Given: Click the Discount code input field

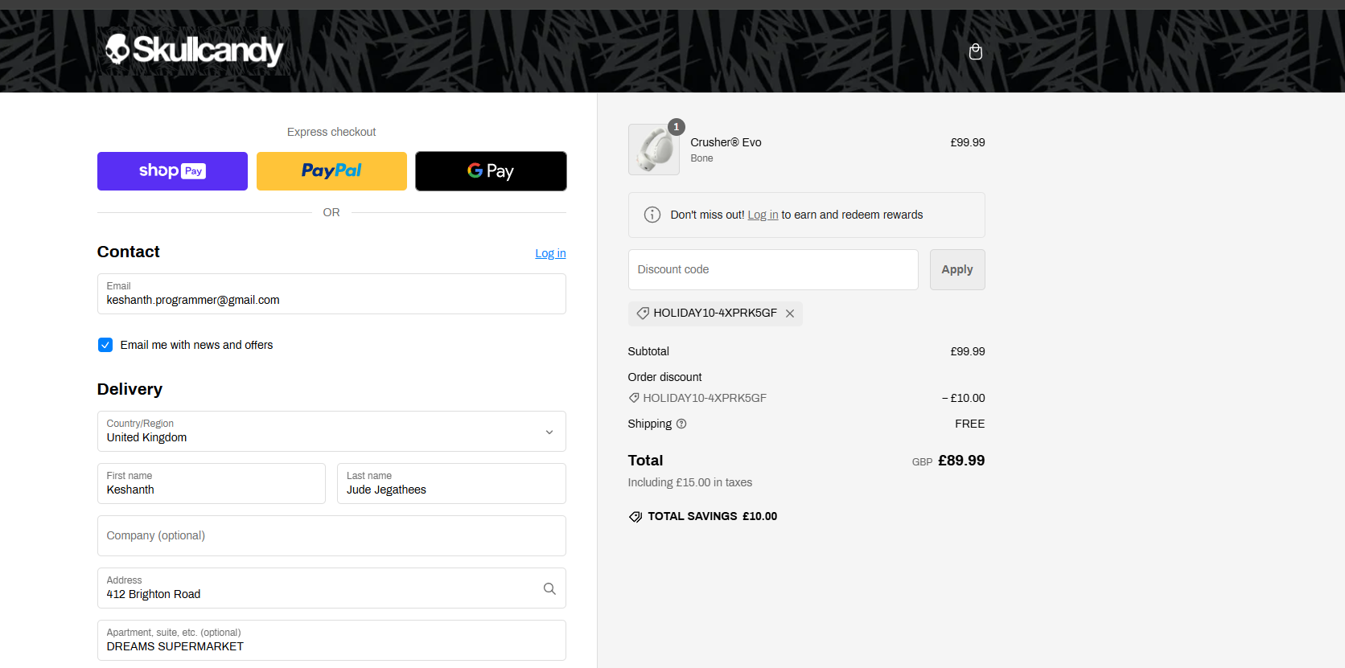Looking at the screenshot, I should click(x=772, y=269).
